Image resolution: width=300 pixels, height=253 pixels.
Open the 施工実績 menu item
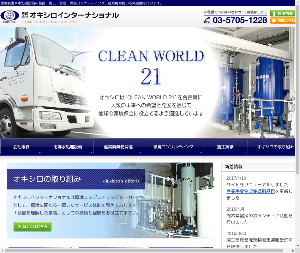(225, 147)
